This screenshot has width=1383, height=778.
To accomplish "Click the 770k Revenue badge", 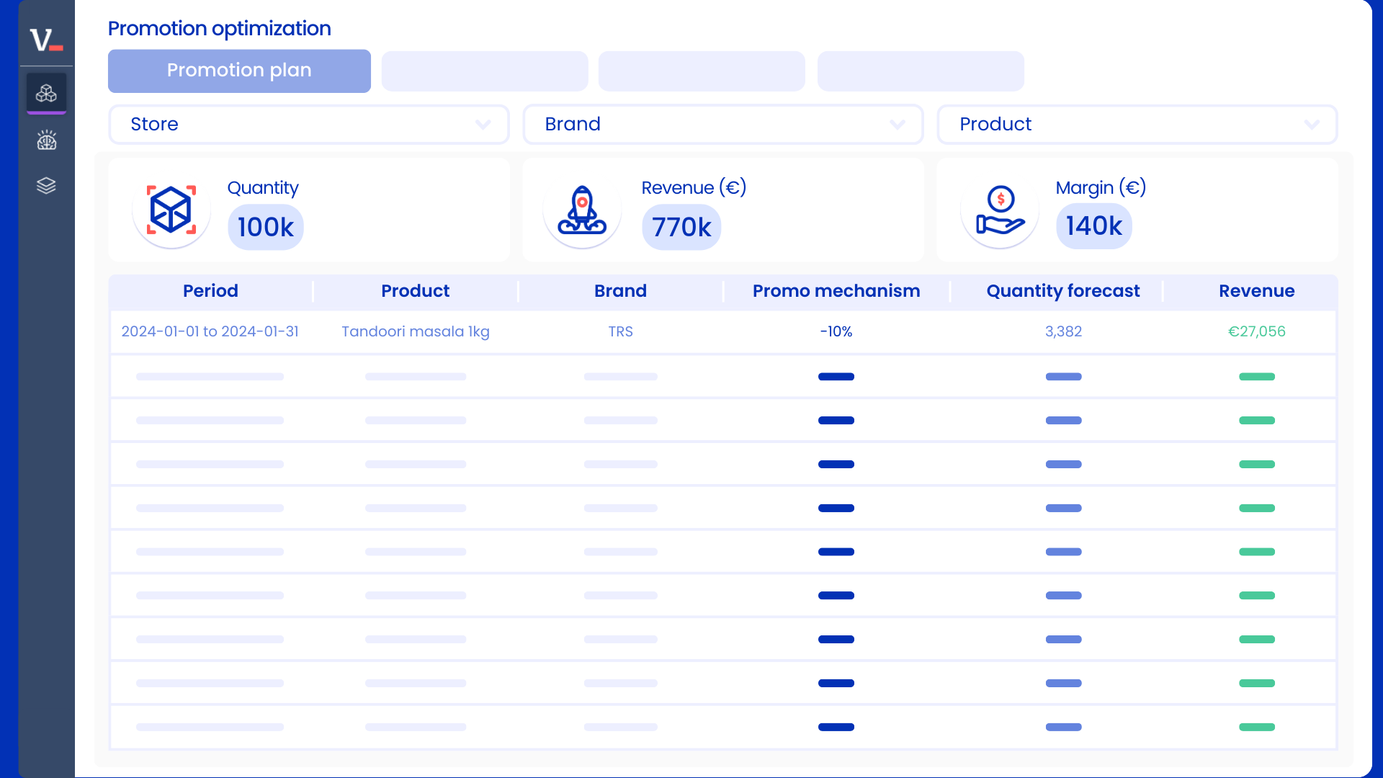I will click(x=681, y=226).
